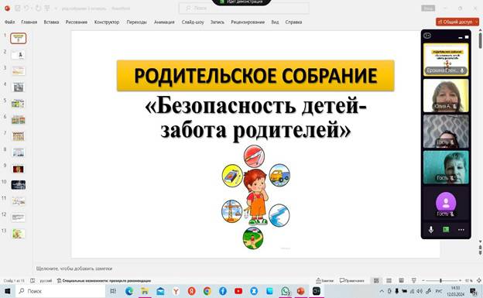Open Task View on taskbar
Image resolution: width=483 pixels, height=298 pixels.
113,291
